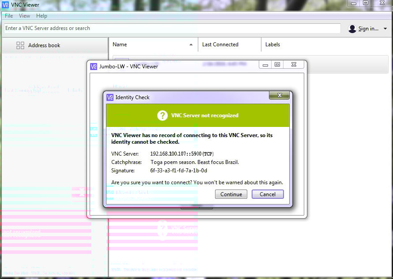This screenshot has width=393, height=279.
Task: Click the Address book grid icon
Action: point(20,45)
